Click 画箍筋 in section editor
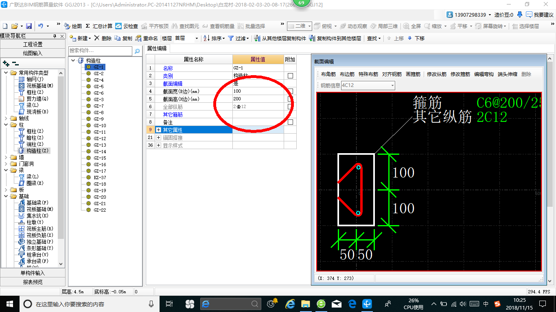The width and height of the screenshot is (556, 312). coord(413,74)
